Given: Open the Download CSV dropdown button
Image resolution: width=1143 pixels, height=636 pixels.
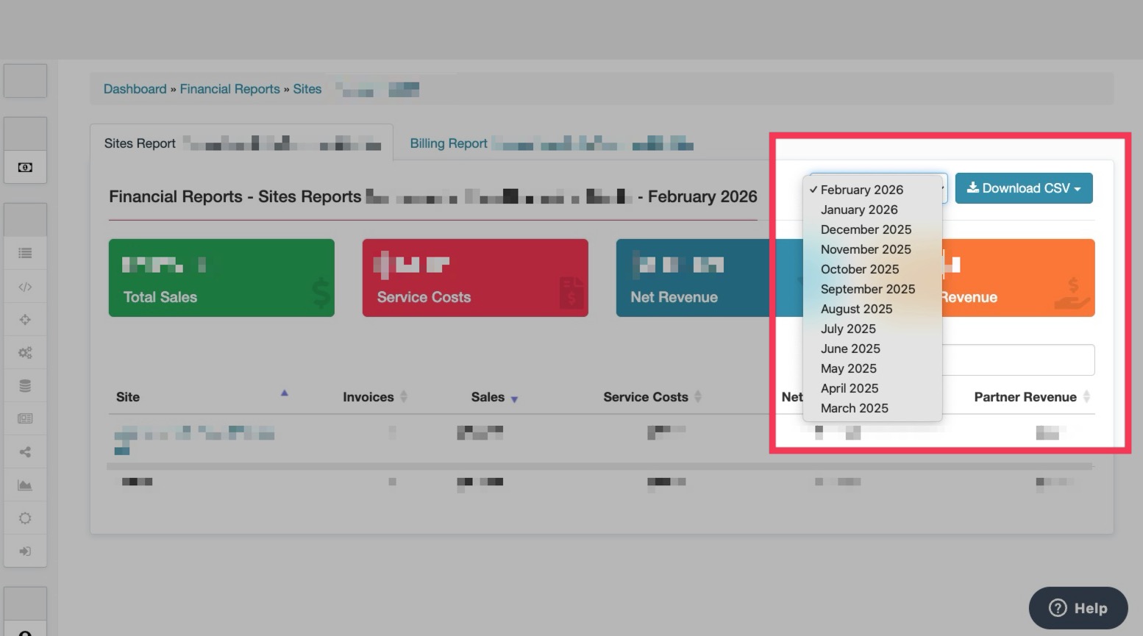Looking at the screenshot, I should 1024,188.
